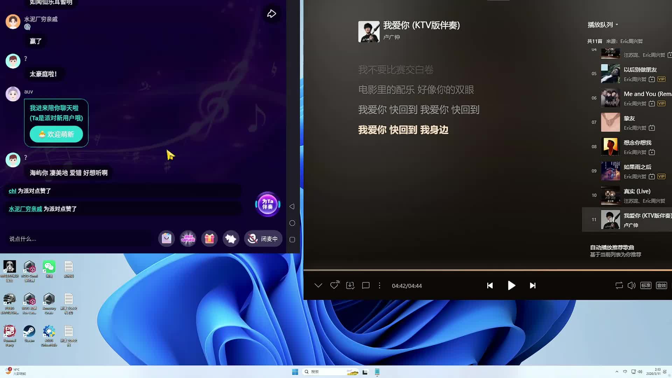Click the download song icon
672x378 pixels.
pos(350,286)
